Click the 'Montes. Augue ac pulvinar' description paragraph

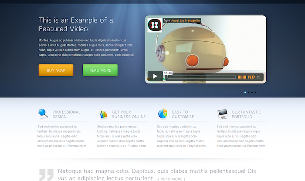point(87,47)
